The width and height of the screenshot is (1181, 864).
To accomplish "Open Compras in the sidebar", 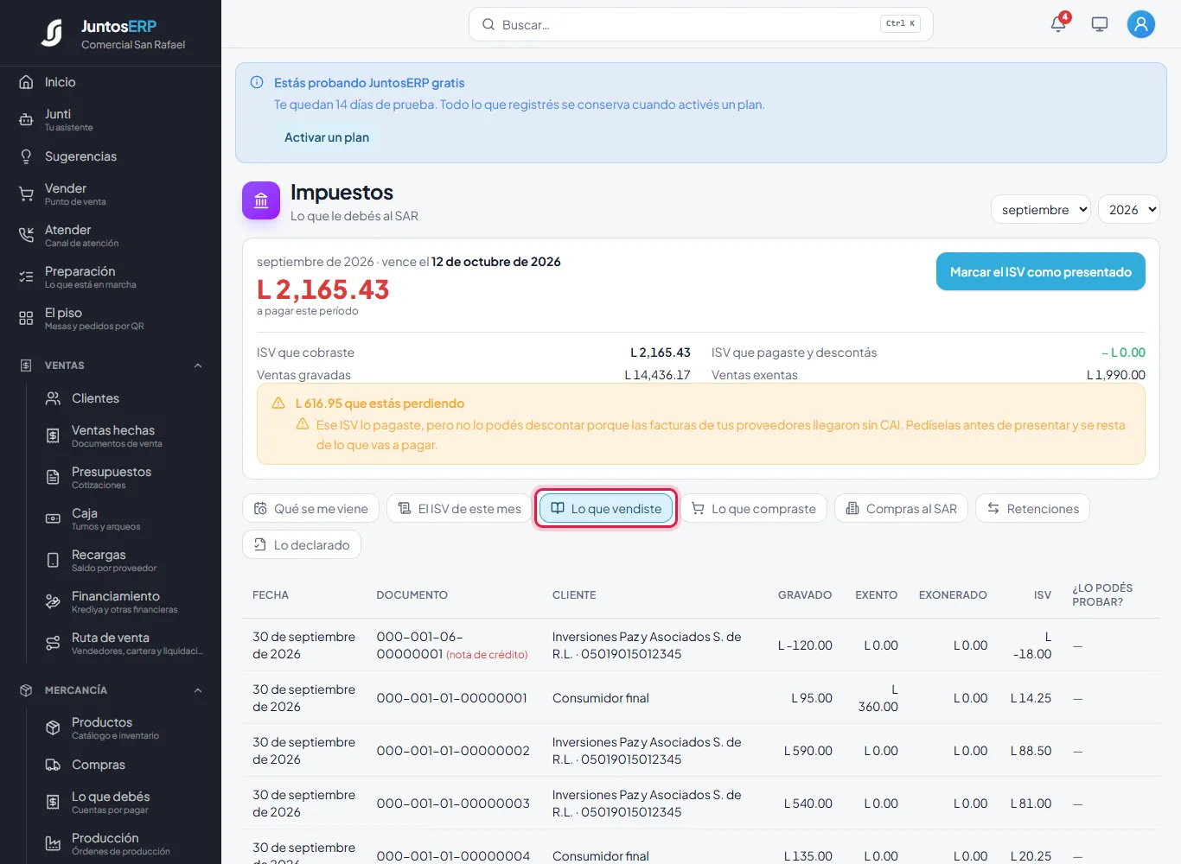I will pyautogui.click(x=124, y=765).
